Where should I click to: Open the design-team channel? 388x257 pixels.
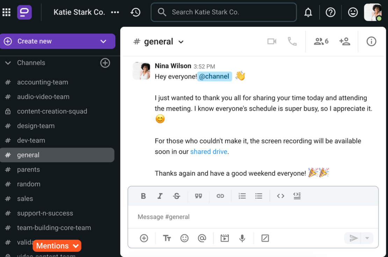[36, 126]
